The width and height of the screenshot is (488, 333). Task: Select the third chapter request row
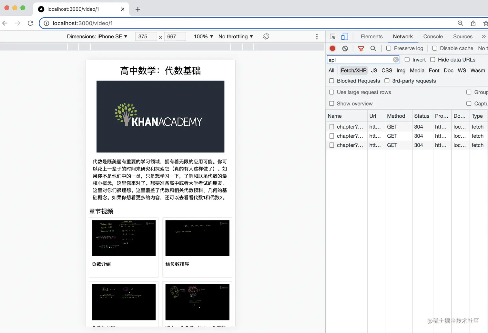(407, 145)
